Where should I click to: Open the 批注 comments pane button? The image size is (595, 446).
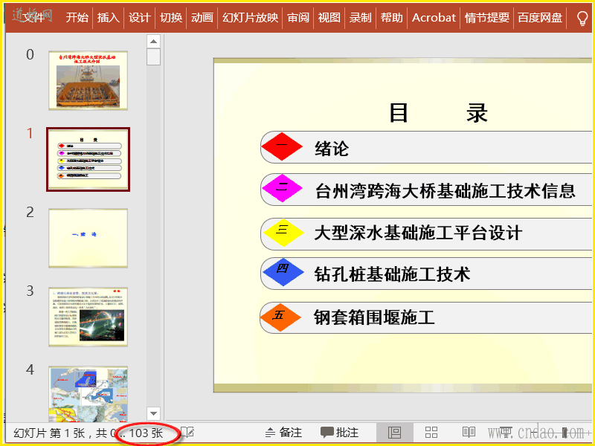(340, 433)
